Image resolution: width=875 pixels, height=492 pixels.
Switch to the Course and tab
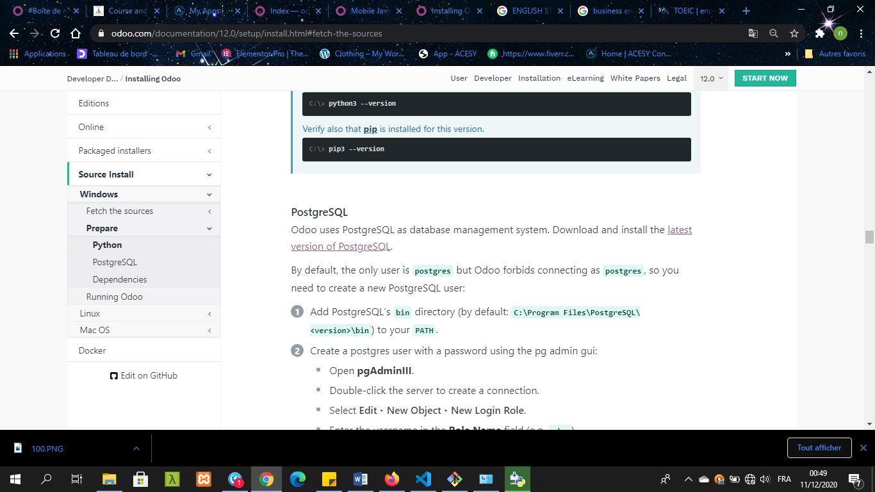click(126, 11)
